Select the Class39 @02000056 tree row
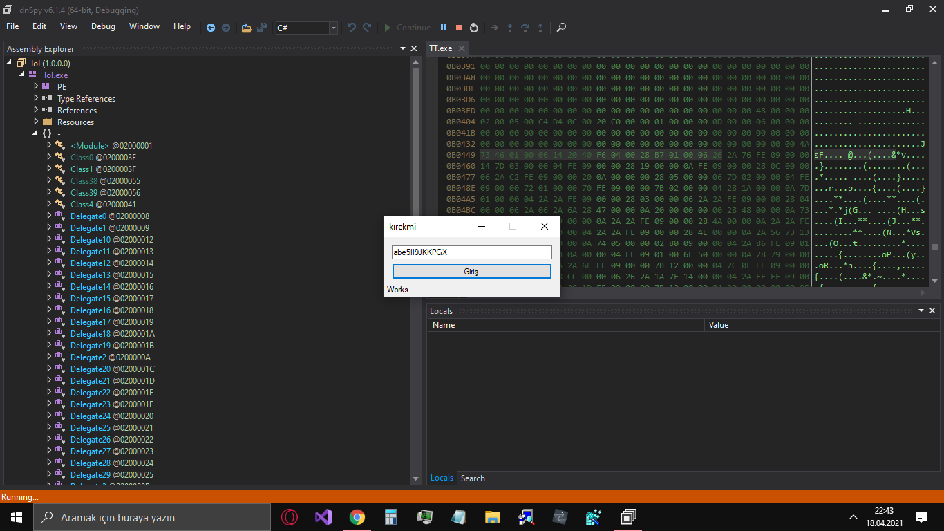The width and height of the screenshot is (944, 531). pos(105,192)
